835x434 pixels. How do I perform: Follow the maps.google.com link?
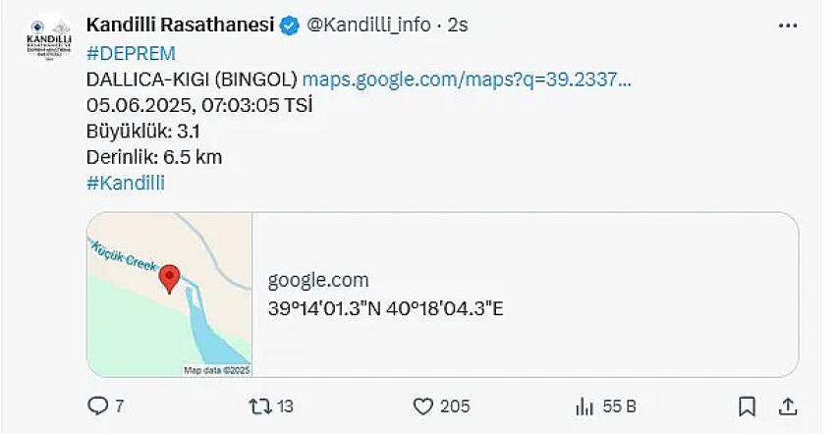click(x=467, y=80)
